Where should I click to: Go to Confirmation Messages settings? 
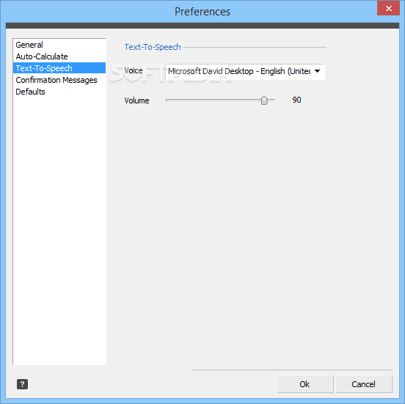59,80
